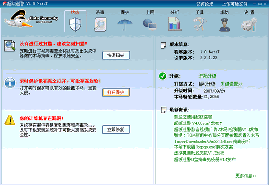The image size is (269, 185).
Task: Click the green checkmark icon next to 升级
Action: [163, 76]
